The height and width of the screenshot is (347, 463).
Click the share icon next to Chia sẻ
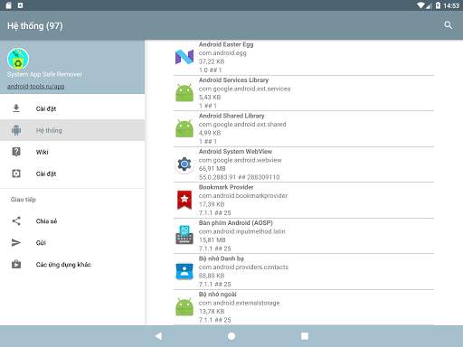(x=16, y=221)
